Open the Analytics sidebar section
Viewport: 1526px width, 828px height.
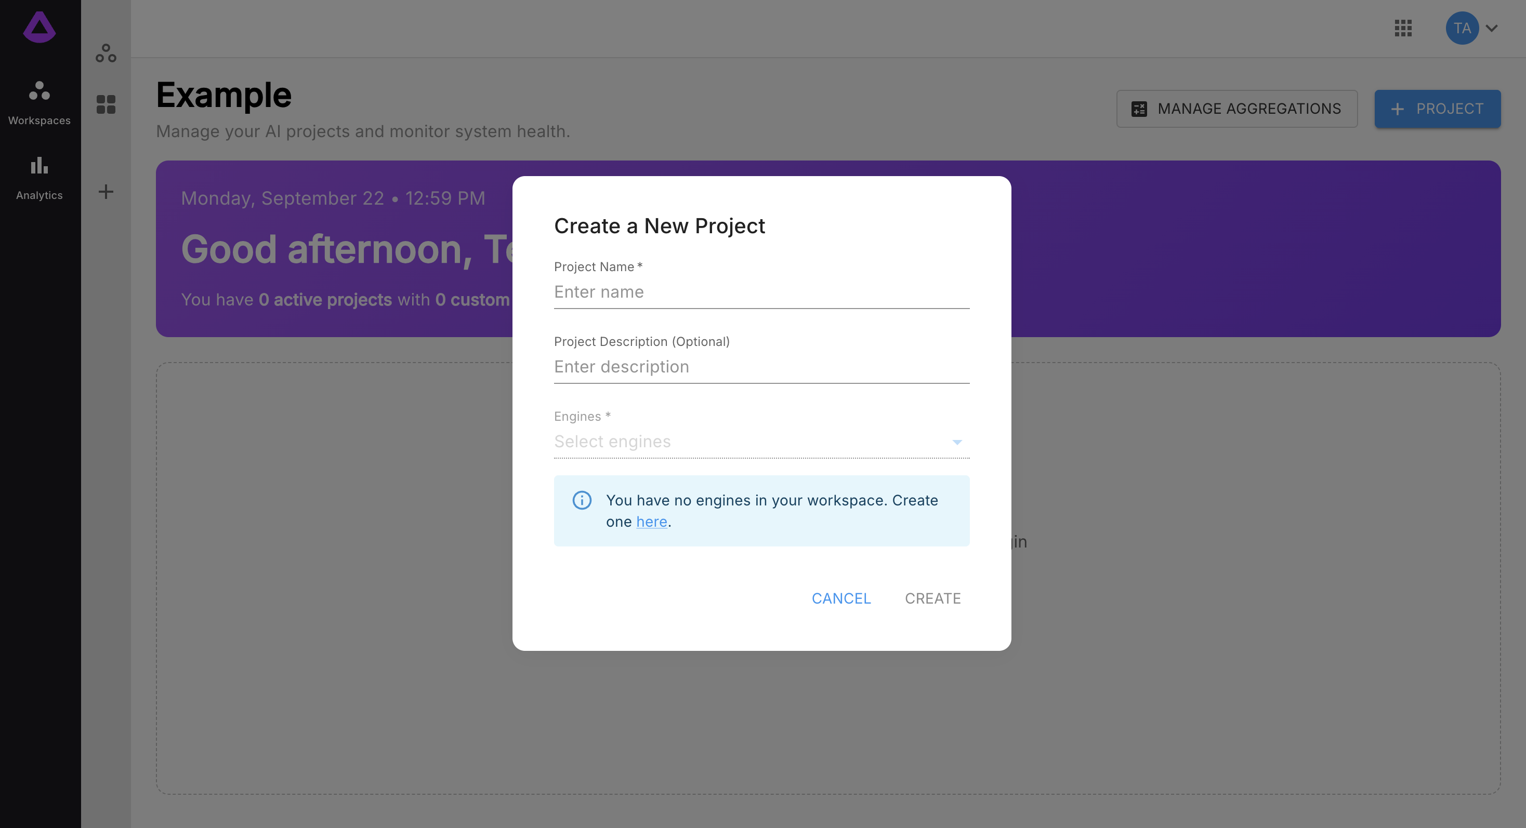pos(39,178)
